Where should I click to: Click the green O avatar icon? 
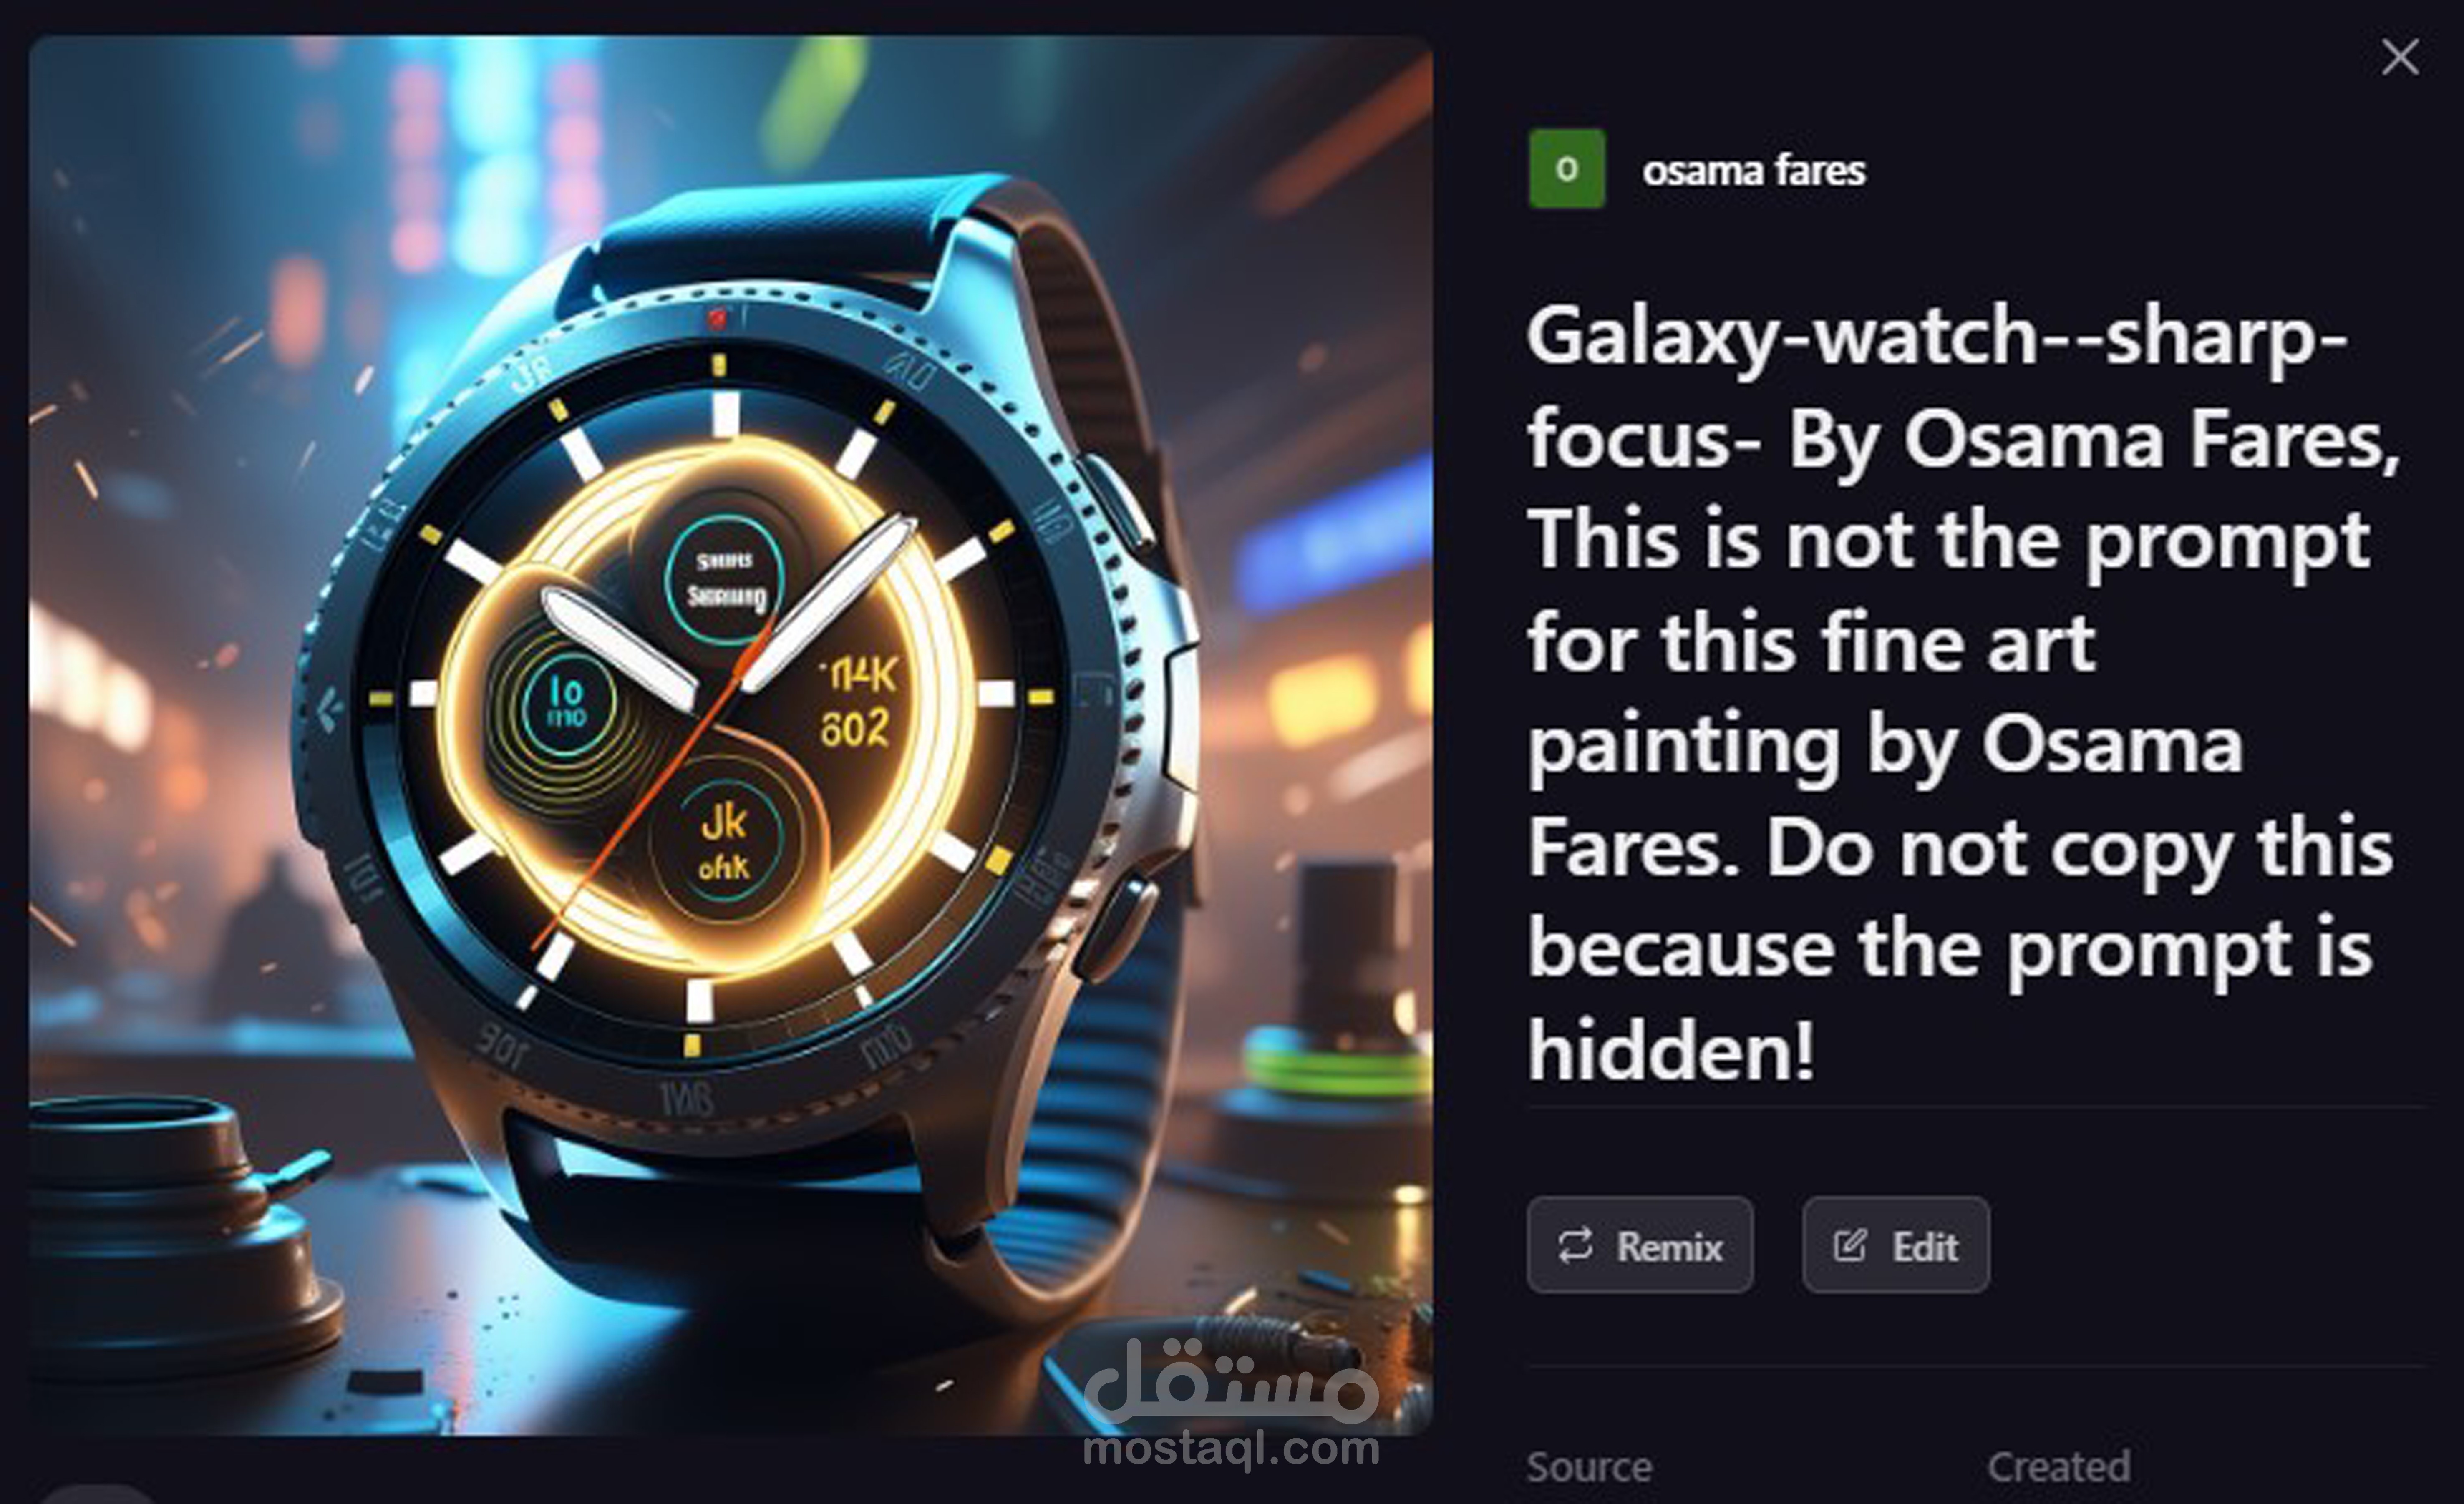1567,168
